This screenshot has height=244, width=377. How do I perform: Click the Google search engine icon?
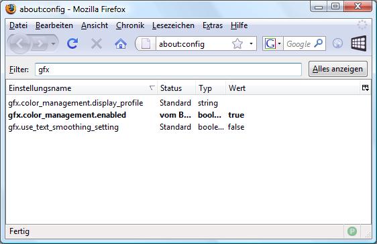tap(270, 44)
